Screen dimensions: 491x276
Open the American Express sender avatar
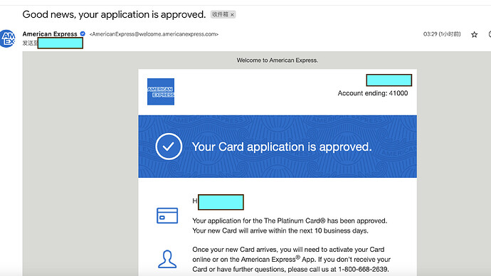point(8,38)
